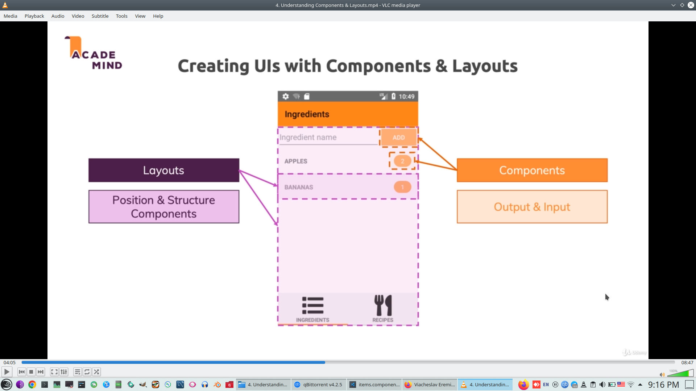Image resolution: width=696 pixels, height=391 pixels.
Task: Skip to the previous media track
Action: (x=22, y=372)
